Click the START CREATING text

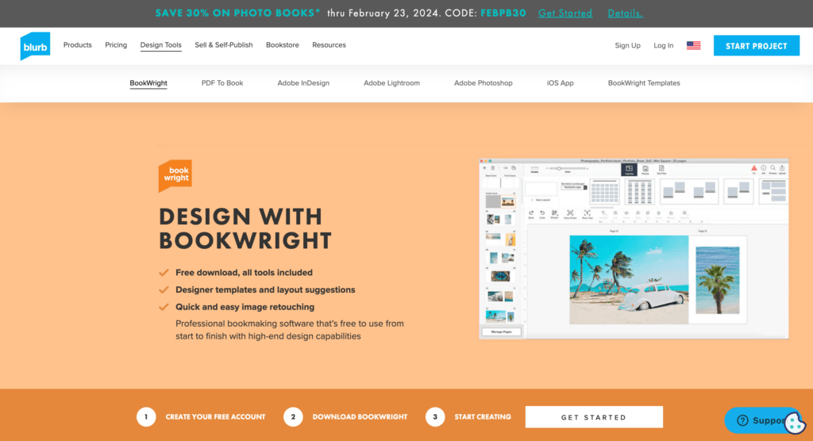pos(483,416)
